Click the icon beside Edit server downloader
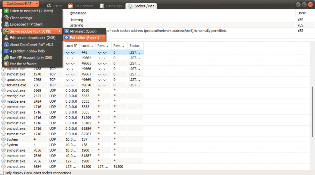315x175 pixels. pyautogui.click(x=6, y=38)
